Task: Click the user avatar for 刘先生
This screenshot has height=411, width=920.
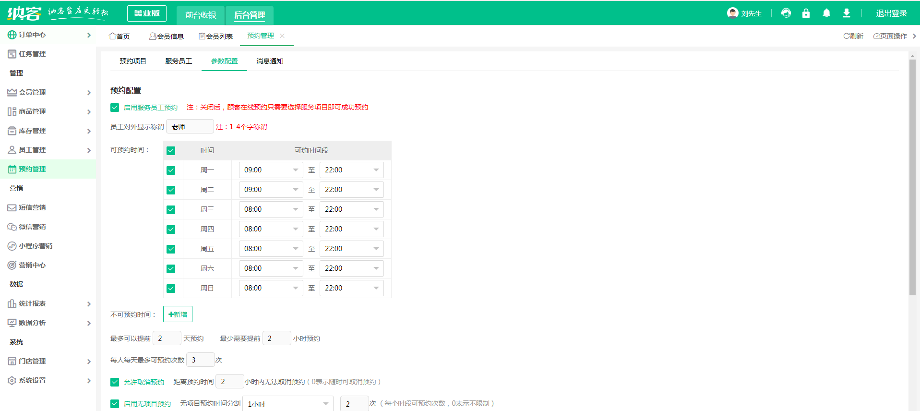Action: click(732, 13)
